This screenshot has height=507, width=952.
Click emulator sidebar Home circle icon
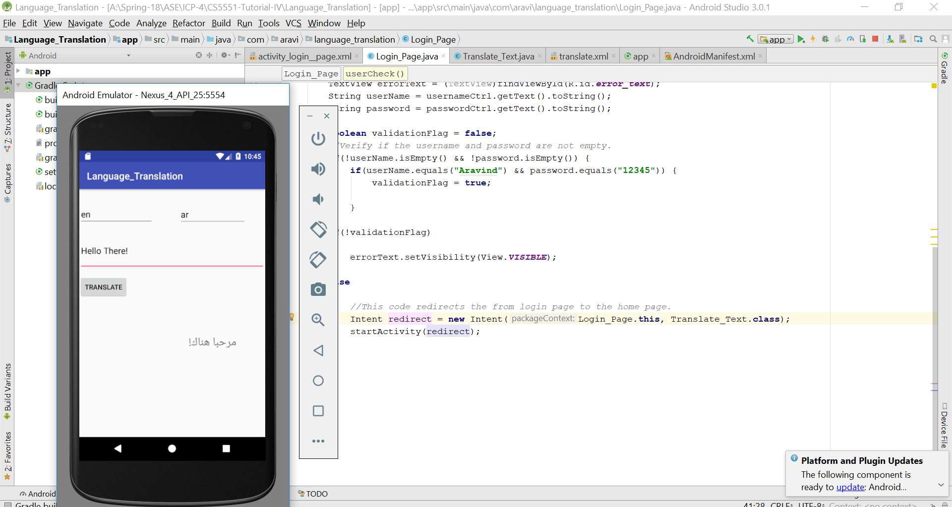(318, 381)
